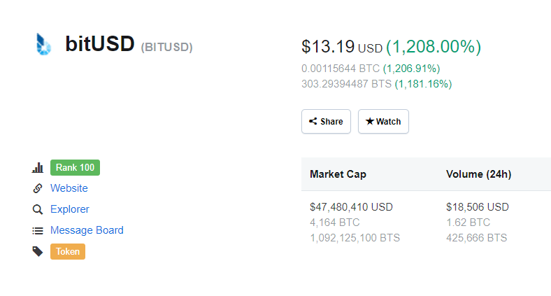Click the star icon in Watch button
The width and height of the screenshot is (551, 296).
coord(370,121)
